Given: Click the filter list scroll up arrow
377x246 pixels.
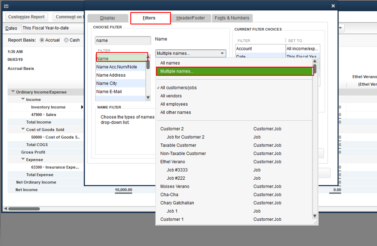Looking at the screenshot, I should click(149, 56).
